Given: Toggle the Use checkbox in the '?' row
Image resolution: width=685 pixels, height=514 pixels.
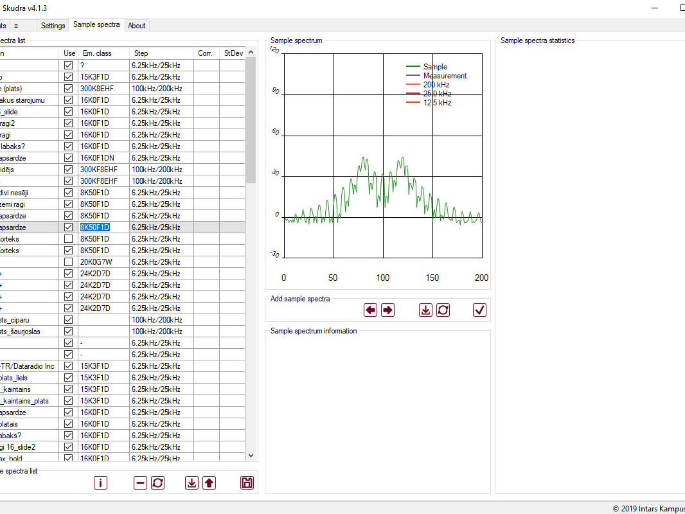Looking at the screenshot, I should [68, 66].
